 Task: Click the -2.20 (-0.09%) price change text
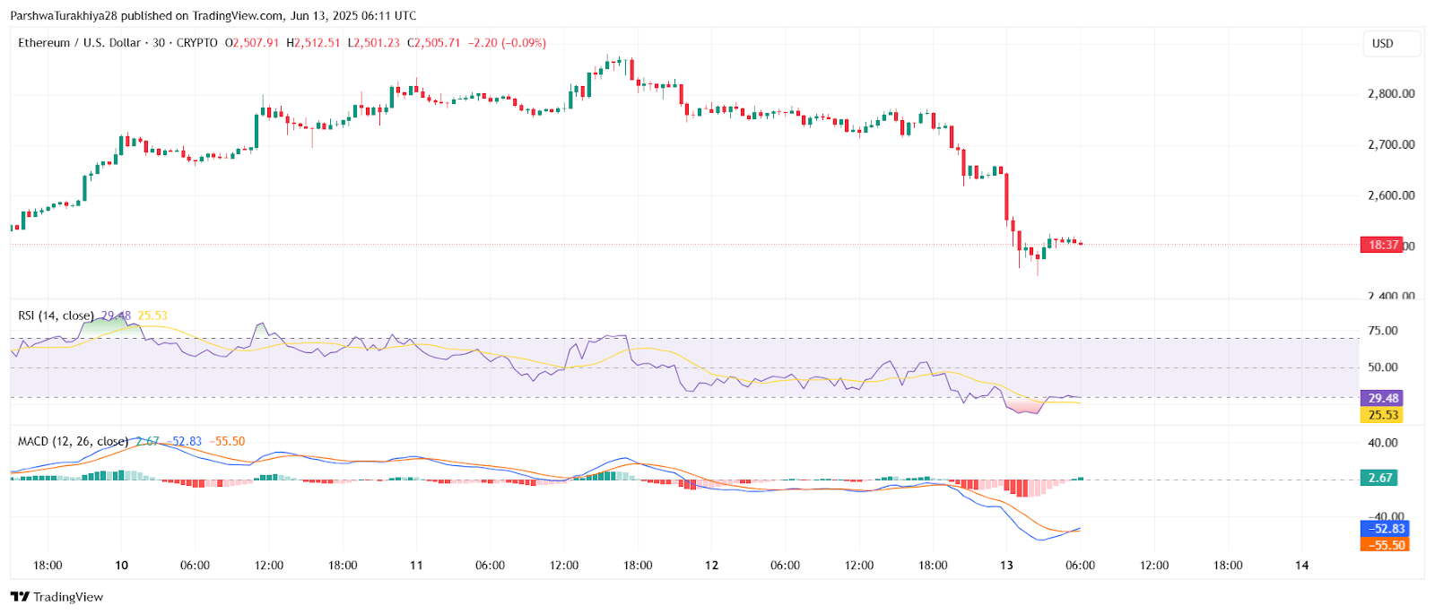click(x=507, y=43)
